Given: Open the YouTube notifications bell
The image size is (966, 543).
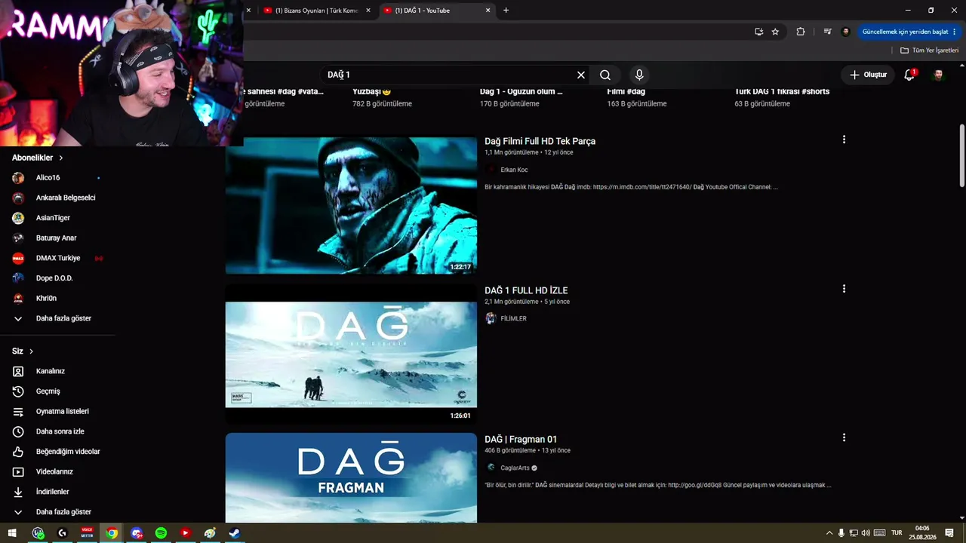Looking at the screenshot, I should pyautogui.click(x=909, y=75).
